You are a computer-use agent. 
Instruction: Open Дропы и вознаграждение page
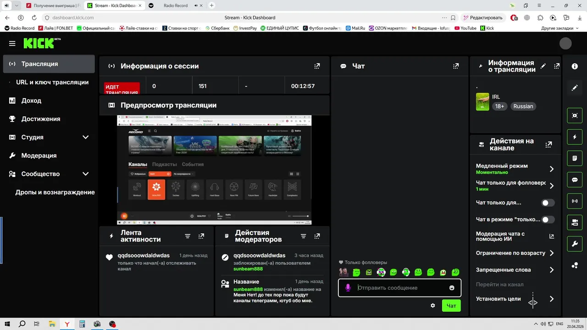(x=49, y=192)
